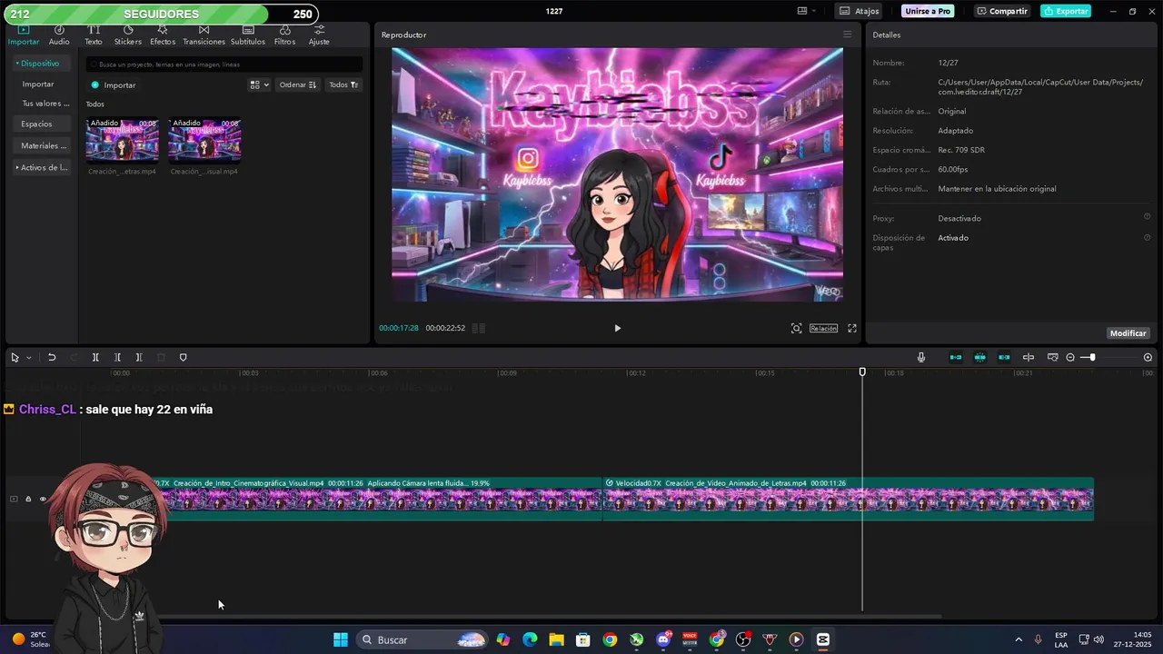Delete right of the playhead
This screenshot has width=1163, height=654.
tap(139, 358)
